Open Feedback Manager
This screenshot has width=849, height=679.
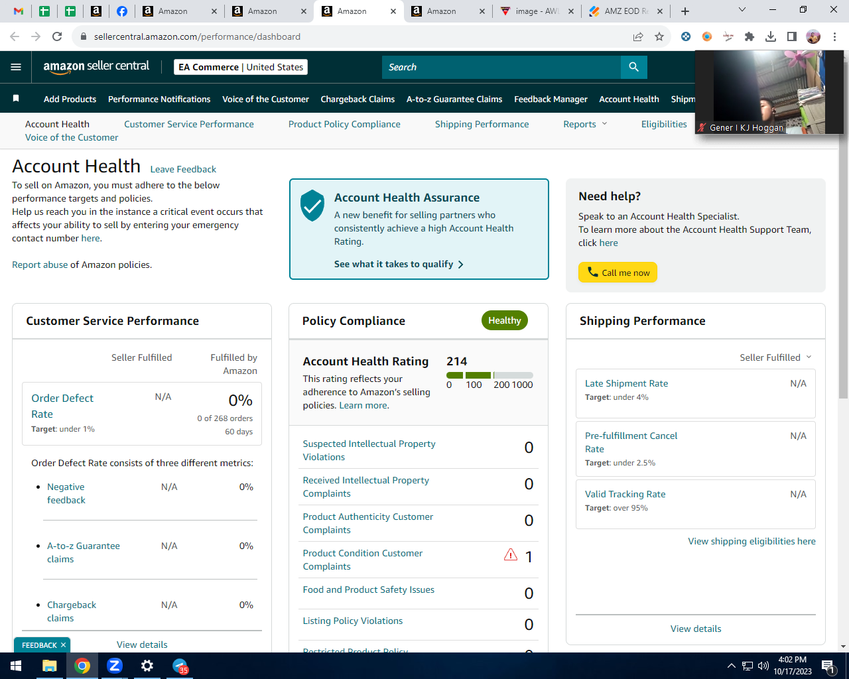coord(551,99)
